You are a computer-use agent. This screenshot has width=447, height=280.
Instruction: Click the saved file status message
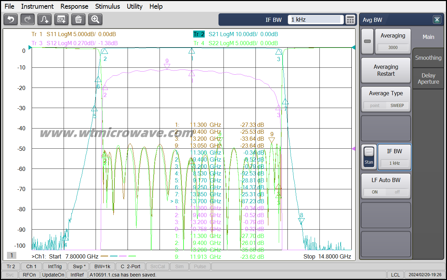(123, 275)
